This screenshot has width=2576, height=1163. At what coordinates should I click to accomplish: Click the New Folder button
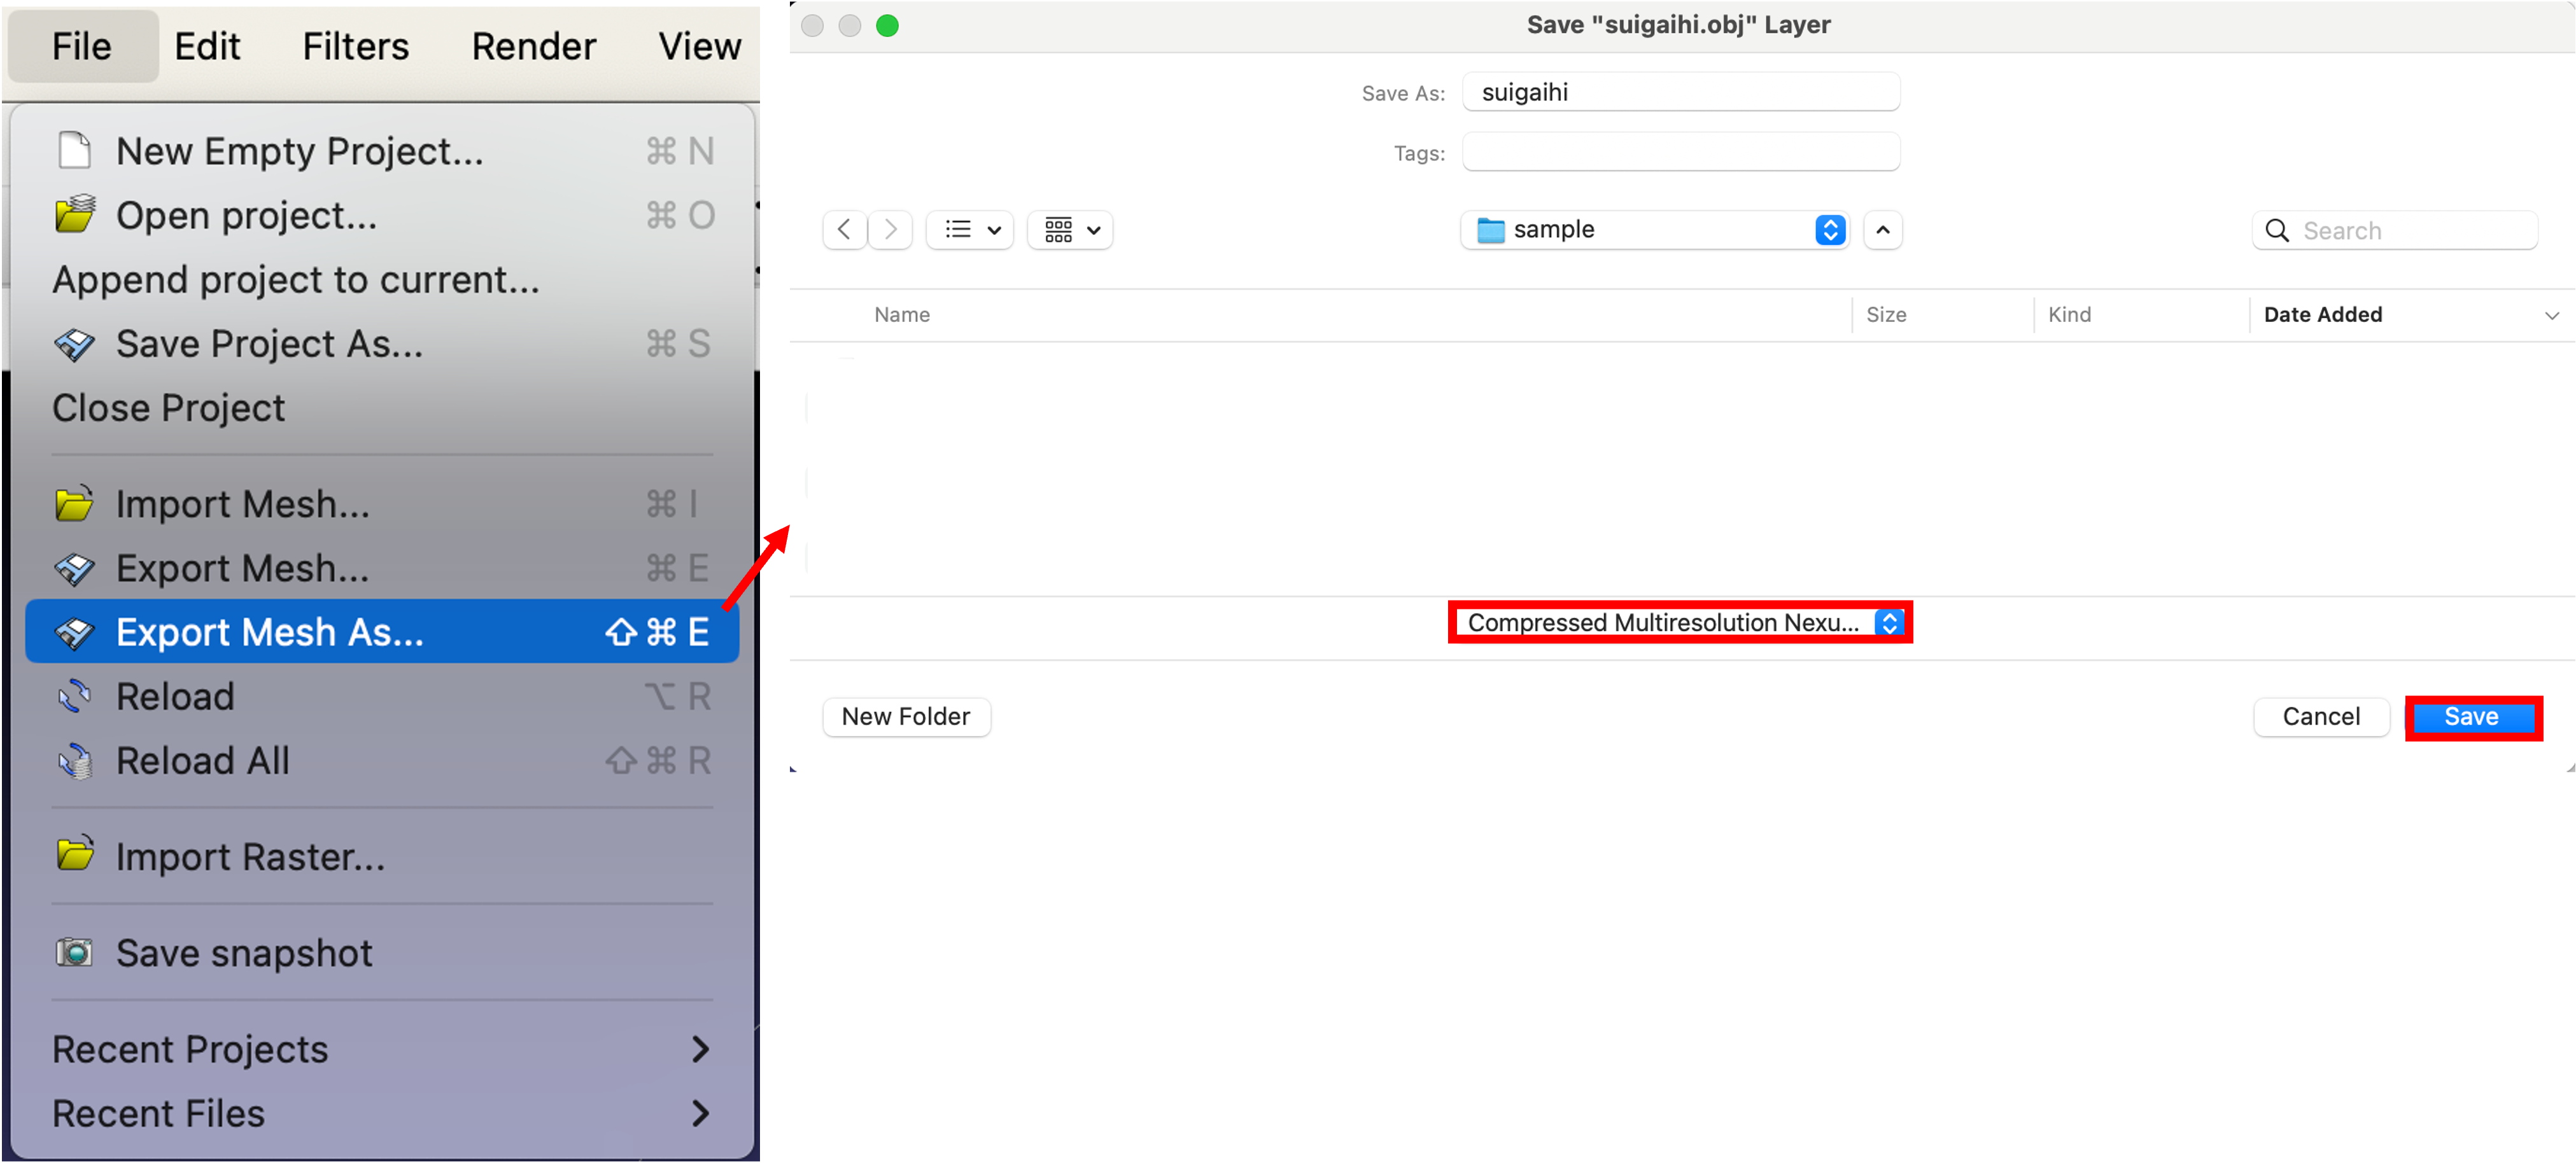pyautogui.click(x=906, y=716)
